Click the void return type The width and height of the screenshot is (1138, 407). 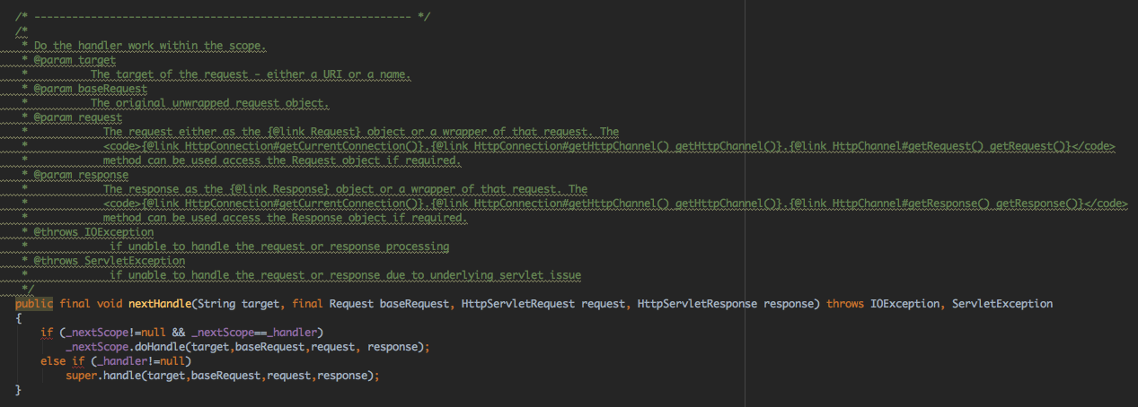[110, 304]
